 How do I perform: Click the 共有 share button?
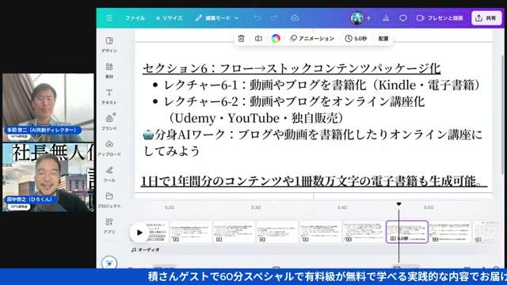[x=486, y=18]
